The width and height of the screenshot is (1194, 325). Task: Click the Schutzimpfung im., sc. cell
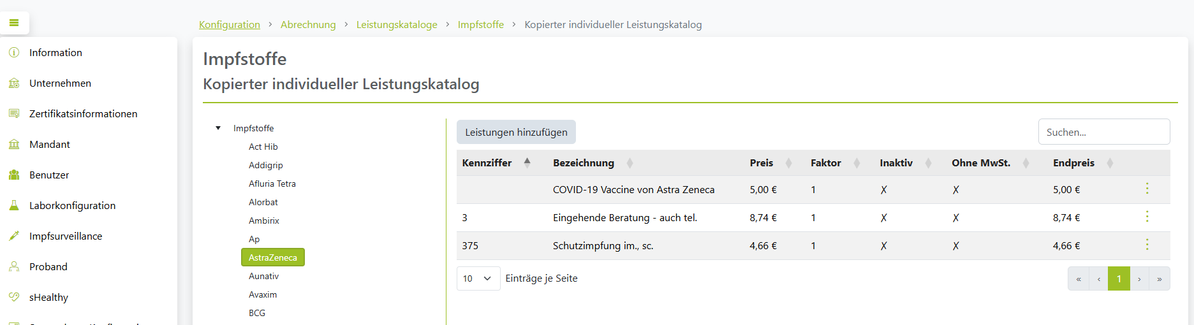point(603,245)
